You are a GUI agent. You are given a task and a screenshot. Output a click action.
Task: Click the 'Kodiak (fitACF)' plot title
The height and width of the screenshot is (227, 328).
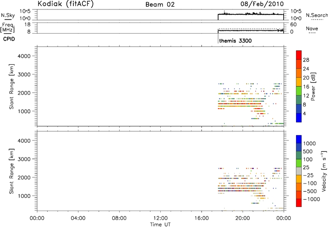point(66,4)
